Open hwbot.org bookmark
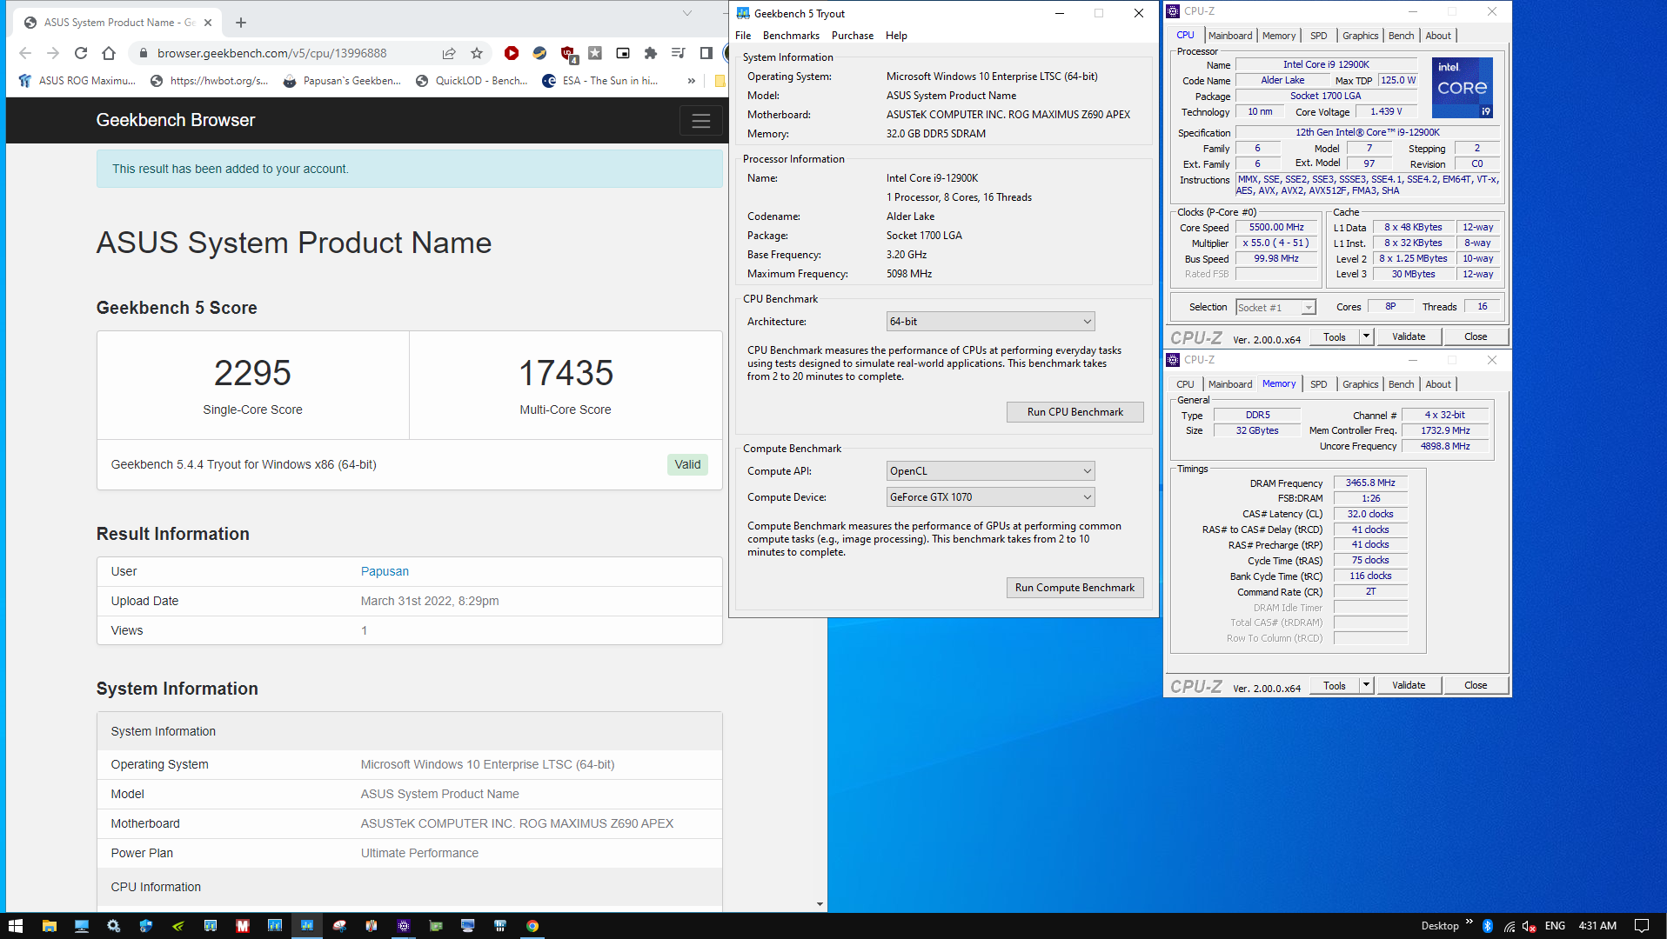 [209, 81]
